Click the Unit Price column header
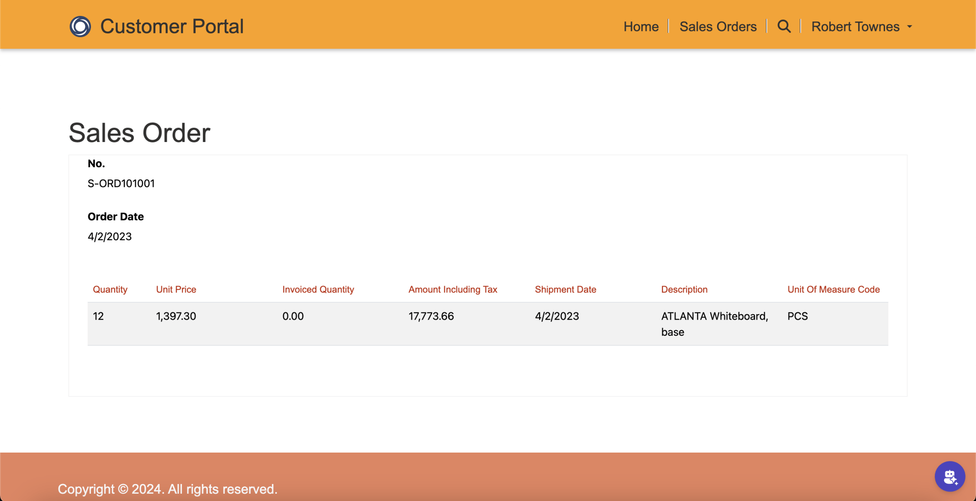976x501 pixels. (x=176, y=290)
